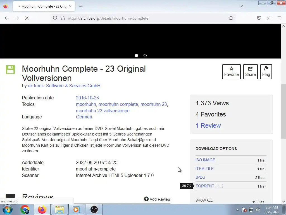Expand the list all tabs chevron
This screenshot has height=215, width=286.
coord(241,6)
